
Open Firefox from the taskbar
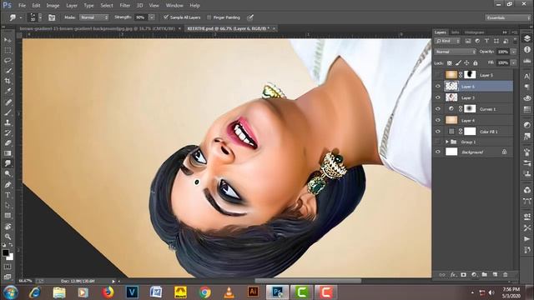coord(108,292)
